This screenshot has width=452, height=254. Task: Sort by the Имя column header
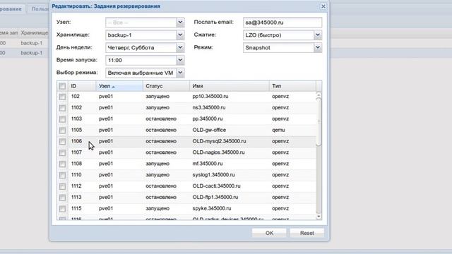(x=229, y=86)
